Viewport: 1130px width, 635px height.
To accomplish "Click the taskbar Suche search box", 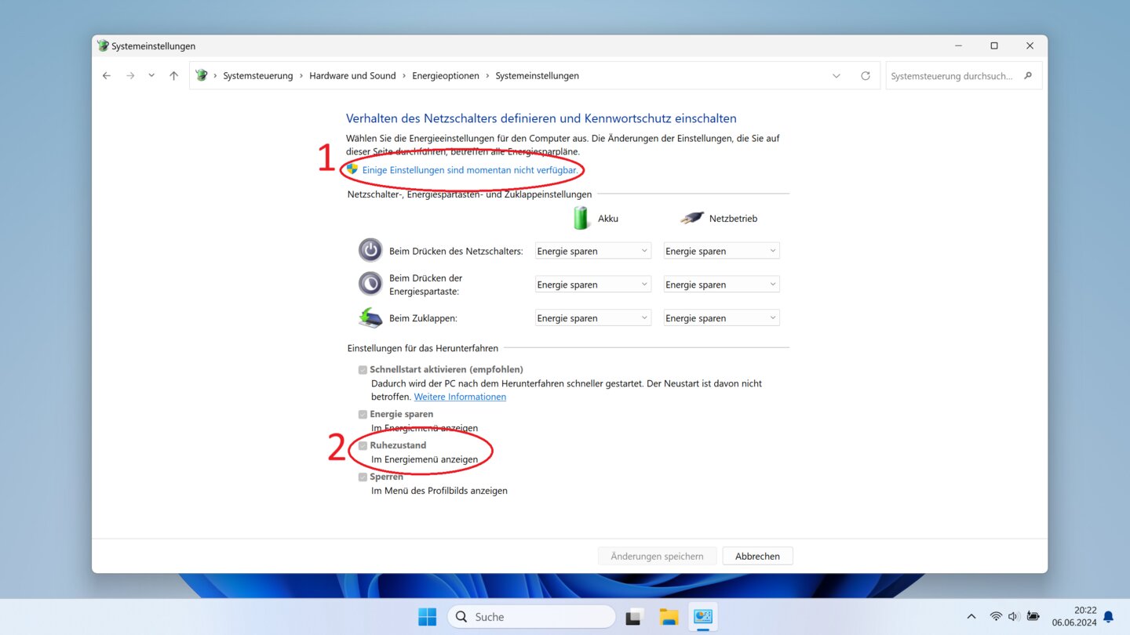I will tap(532, 617).
